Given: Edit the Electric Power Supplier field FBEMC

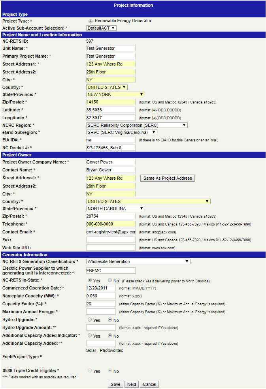Looking at the screenshot, I should (x=111, y=271).
